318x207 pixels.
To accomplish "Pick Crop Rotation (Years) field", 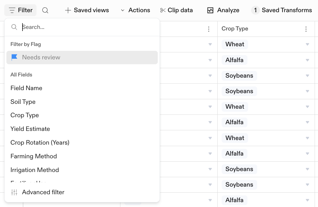I will point(40,142).
